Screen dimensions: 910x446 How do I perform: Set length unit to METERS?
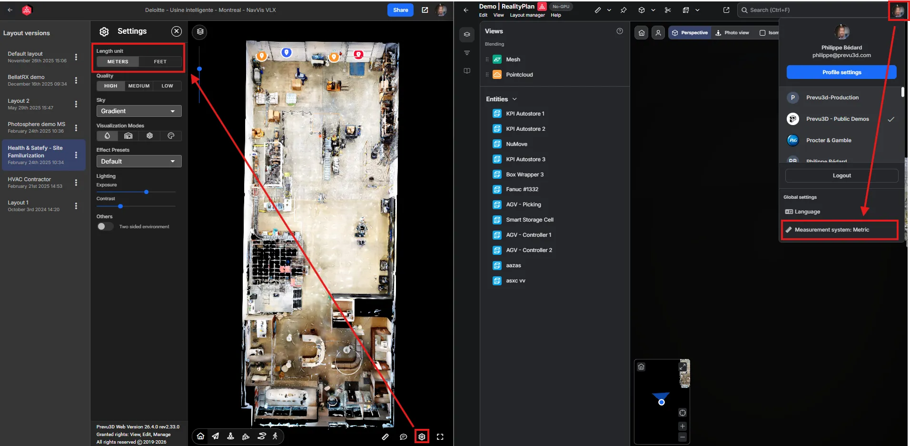click(118, 62)
